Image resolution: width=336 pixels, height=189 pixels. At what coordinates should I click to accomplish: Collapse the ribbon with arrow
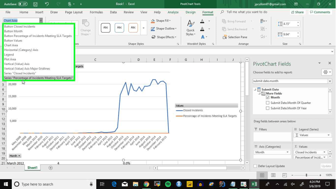330,44
